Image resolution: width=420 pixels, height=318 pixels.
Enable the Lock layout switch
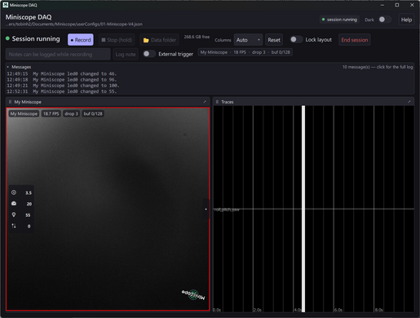(x=296, y=40)
